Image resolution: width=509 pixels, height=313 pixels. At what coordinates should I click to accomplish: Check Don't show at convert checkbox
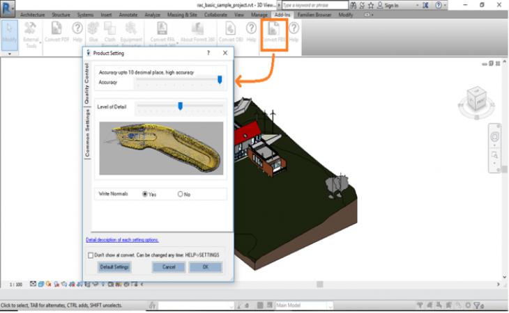coord(91,255)
